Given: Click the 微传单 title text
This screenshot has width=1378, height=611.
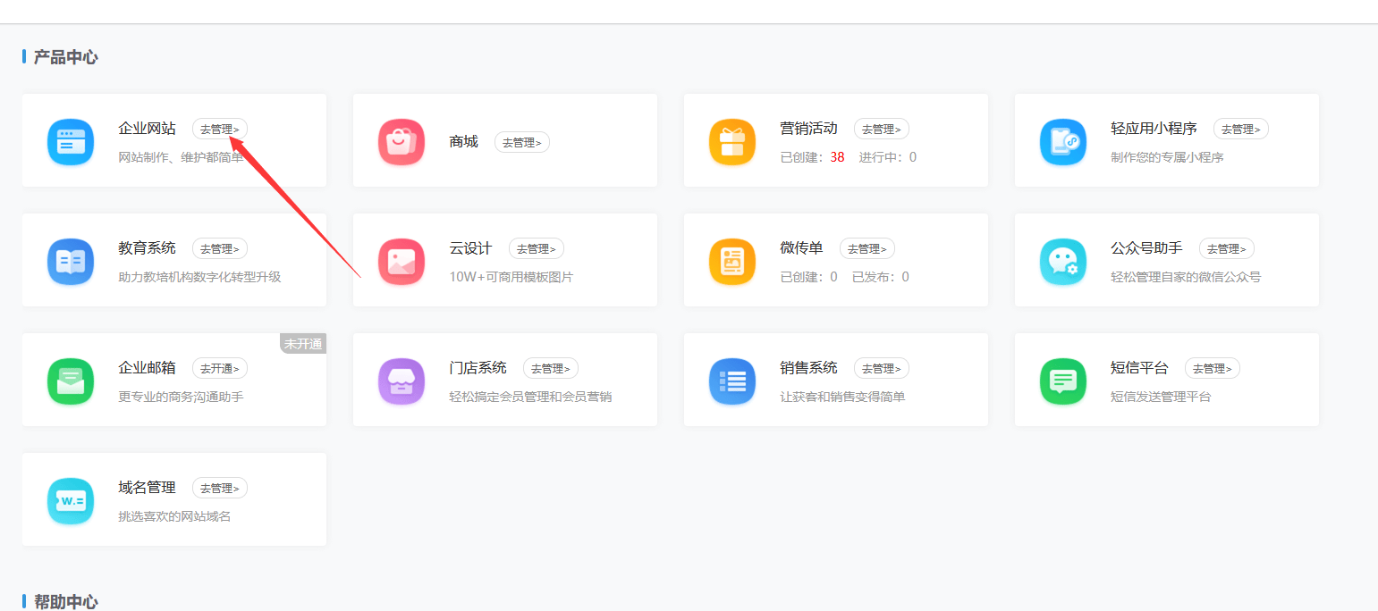Looking at the screenshot, I should click(802, 248).
